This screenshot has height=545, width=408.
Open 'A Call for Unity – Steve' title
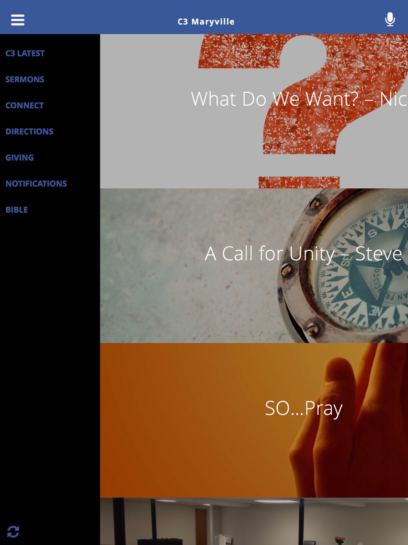coord(304,254)
